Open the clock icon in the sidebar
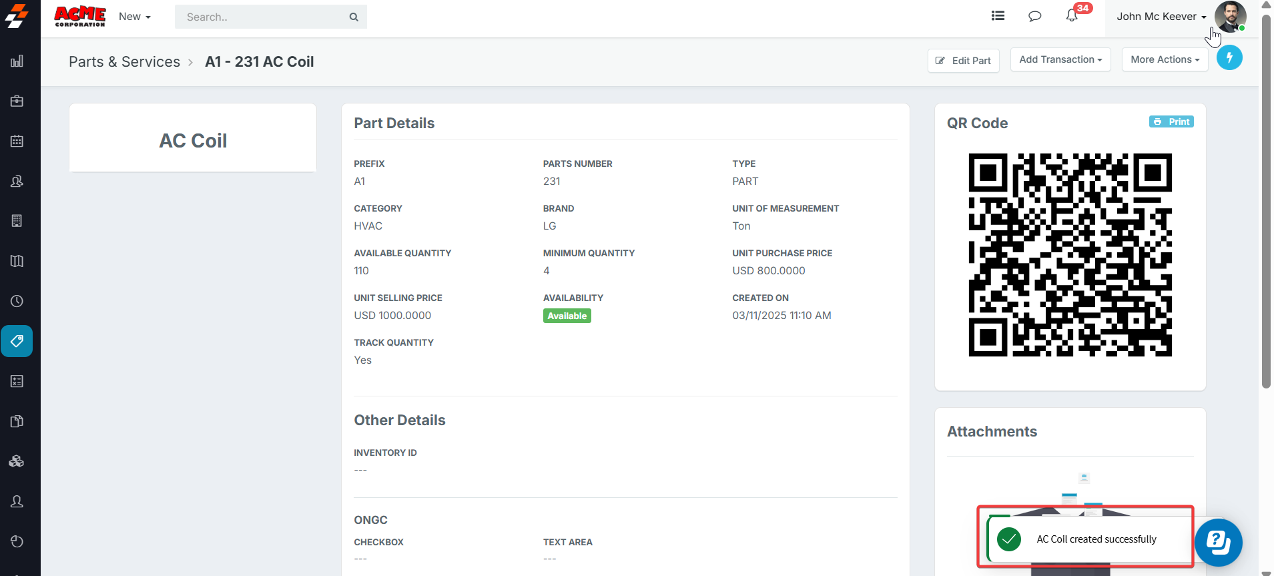The height and width of the screenshot is (576, 1274). point(17,301)
